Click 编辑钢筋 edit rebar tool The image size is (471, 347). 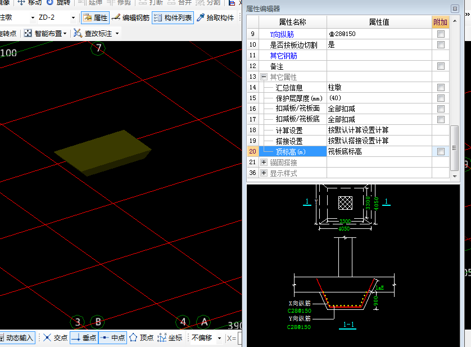coord(130,18)
